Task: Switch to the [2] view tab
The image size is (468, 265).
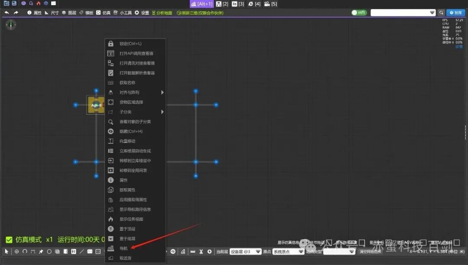Action: point(222,4)
